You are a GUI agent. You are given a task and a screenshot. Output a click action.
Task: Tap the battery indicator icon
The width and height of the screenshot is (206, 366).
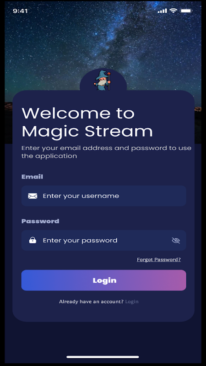click(x=186, y=11)
